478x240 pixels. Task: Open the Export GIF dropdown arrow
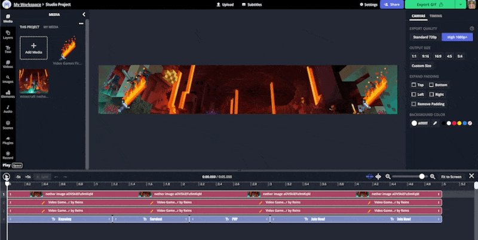[462, 4]
